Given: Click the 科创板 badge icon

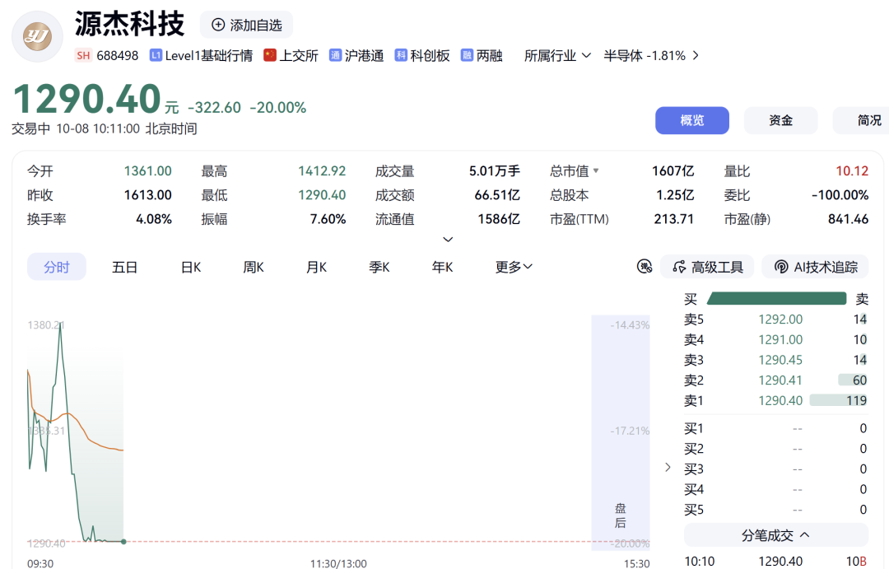Looking at the screenshot, I should coord(401,55).
